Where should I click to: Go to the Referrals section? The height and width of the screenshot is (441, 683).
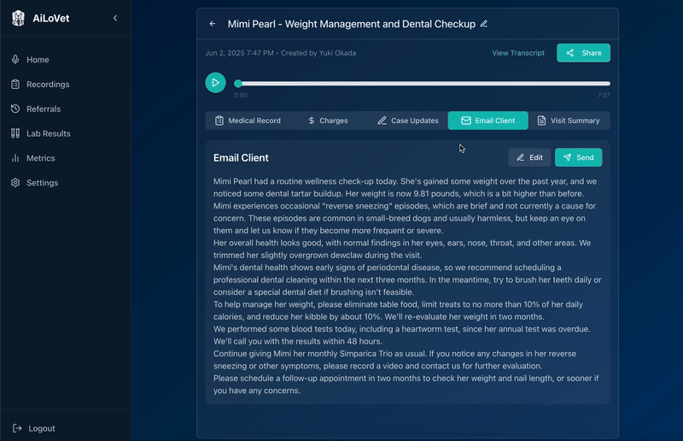coord(44,109)
